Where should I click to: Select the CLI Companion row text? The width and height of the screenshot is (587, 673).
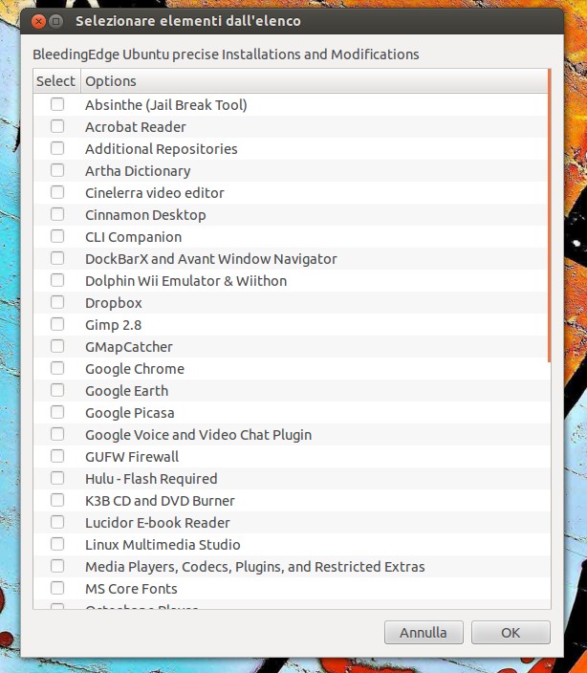point(134,237)
